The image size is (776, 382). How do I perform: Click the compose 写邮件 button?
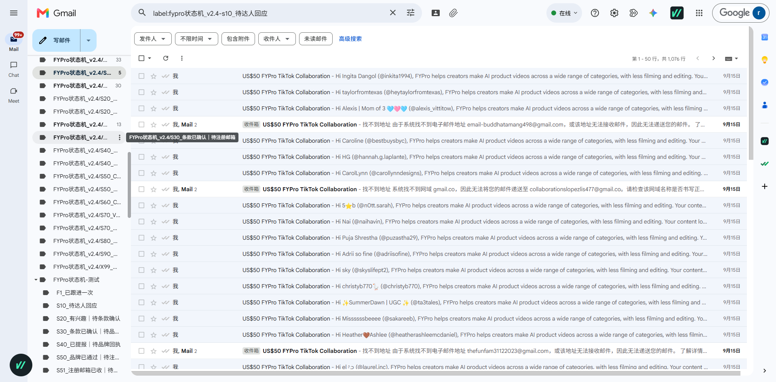point(57,40)
